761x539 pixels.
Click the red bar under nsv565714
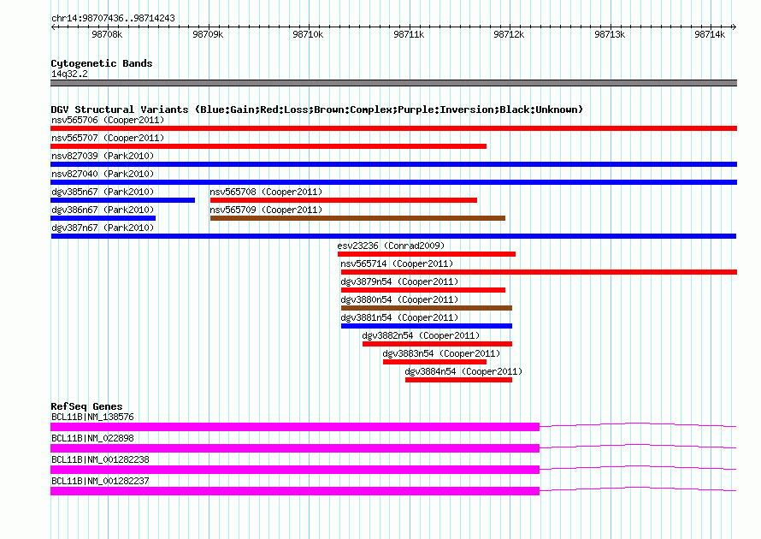tap(540, 272)
